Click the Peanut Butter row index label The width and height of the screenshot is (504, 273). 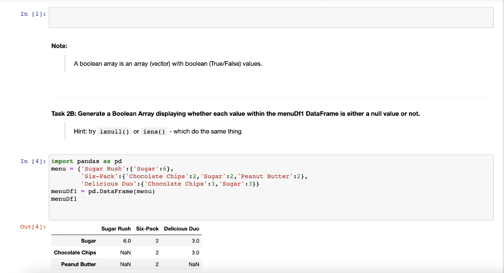tap(78, 264)
